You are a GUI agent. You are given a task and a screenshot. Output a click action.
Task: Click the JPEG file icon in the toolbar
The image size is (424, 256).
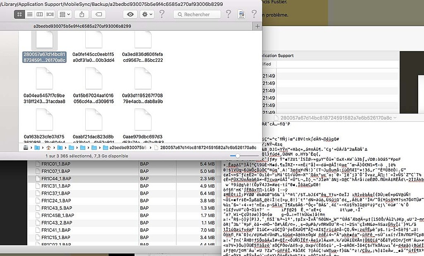click(241, 14)
